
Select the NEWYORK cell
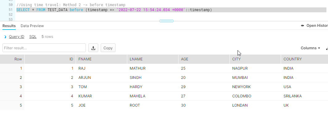tap(255, 87)
